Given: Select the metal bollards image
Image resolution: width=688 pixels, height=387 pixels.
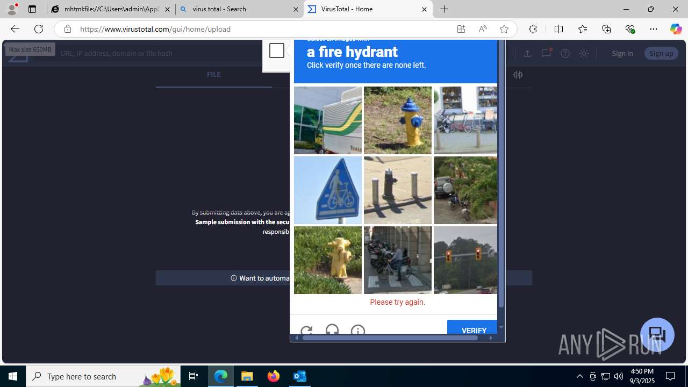Looking at the screenshot, I should click(397, 190).
